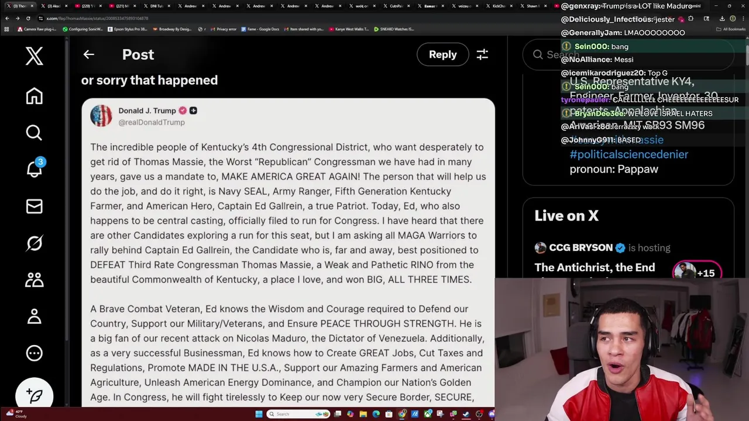
Task: Click the compose Post feather button
Action: 34,396
